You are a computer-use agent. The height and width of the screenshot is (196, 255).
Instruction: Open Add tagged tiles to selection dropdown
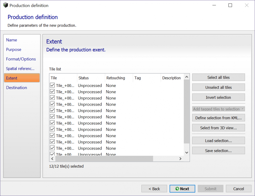pyautogui.click(x=218, y=109)
